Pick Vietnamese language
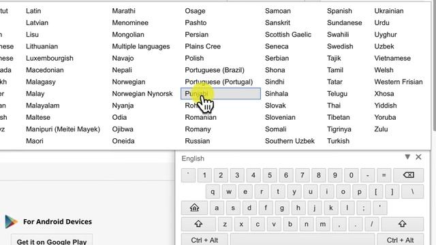 click(x=392, y=59)
